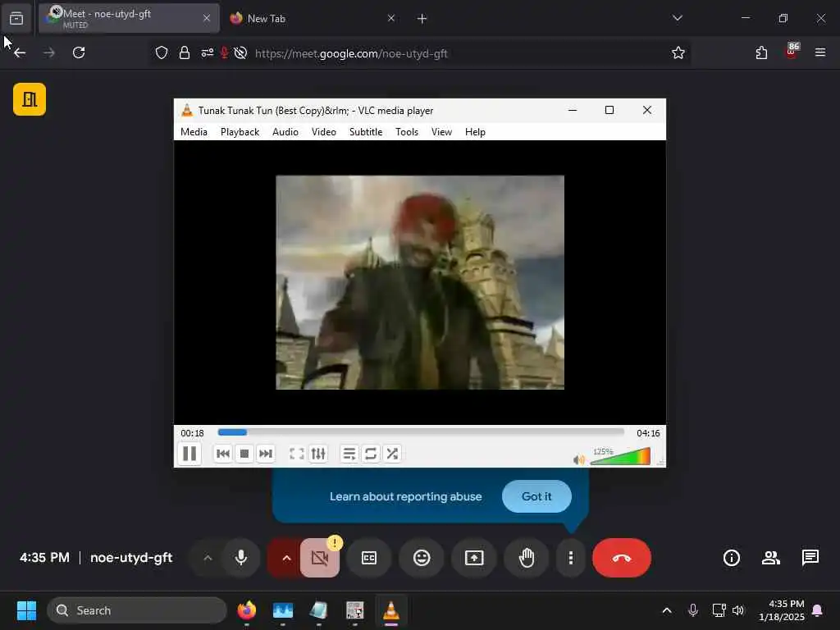This screenshot has height=630, width=840.
Task: Toggle shuffle random playback in VLC
Action: click(x=392, y=454)
